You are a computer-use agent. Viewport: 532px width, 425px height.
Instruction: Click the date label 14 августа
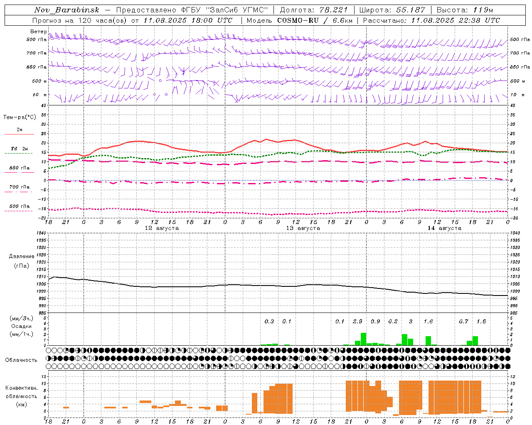pos(444,228)
